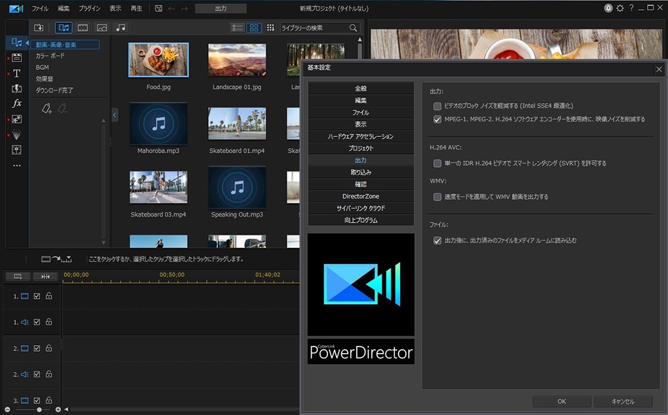Click the import media icon
The width and height of the screenshot is (668, 415).
tap(38, 27)
